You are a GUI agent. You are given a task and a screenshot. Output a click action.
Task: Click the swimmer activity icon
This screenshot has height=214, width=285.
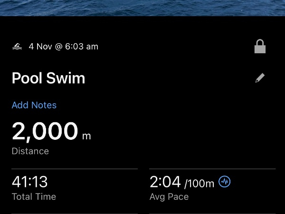[x=17, y=47]
